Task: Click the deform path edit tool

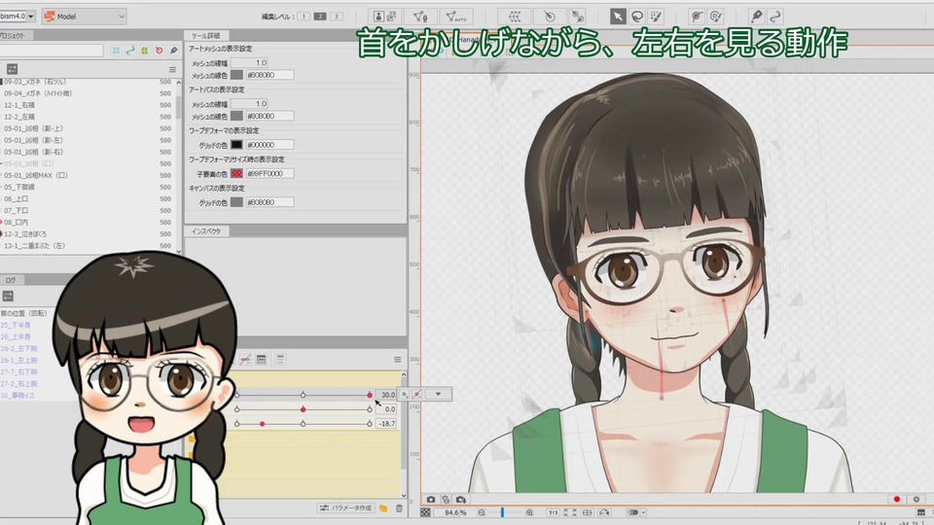Action: point(696,17)
